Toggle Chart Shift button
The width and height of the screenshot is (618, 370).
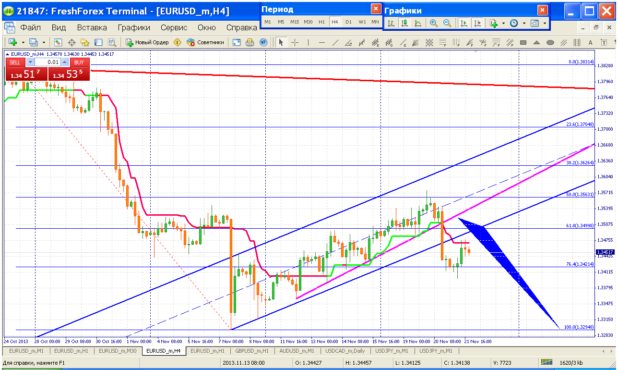[477, 23]
